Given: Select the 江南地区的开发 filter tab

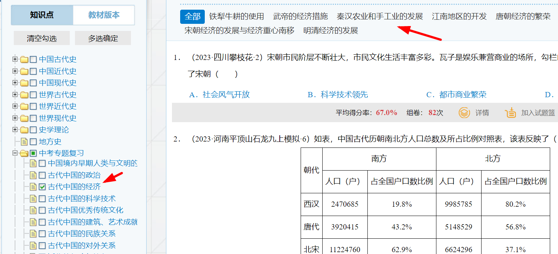Looking at the screenshot, I should pyautogui.click(x=459, y=16).
